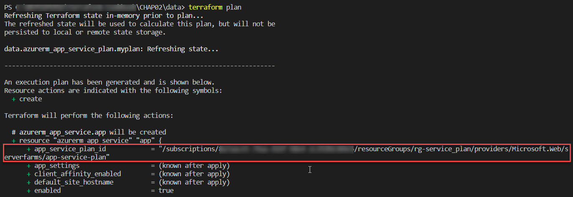Click the "# azurerm_app_service.app will be created" comment
Image resolution: width=573 pixels, height=197 pixels.
pyautogui.click(x=89, y=132)
